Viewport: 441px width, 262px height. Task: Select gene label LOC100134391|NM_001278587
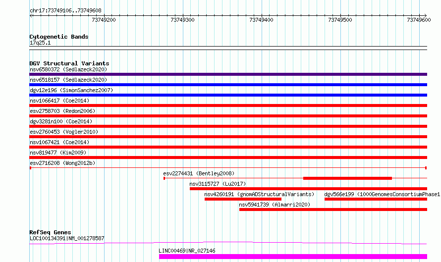(x=67, y=238)
